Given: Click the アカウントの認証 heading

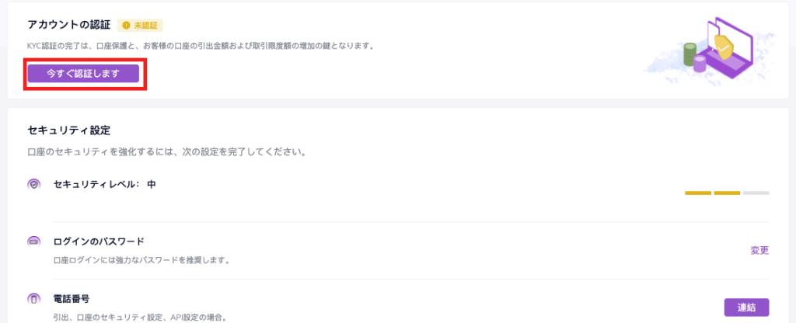Looking at the screenshot, I should [x=68, y=26].
